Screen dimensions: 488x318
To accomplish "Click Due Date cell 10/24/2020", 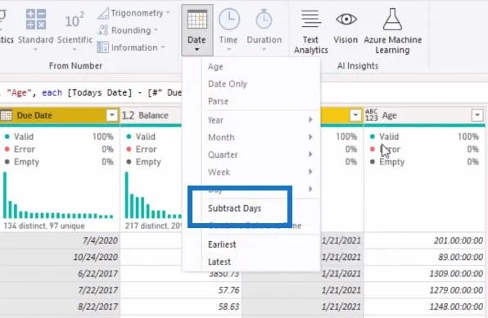I will tap(60, 257).
